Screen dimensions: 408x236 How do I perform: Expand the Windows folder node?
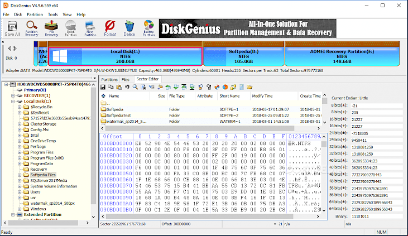(20, 209)
